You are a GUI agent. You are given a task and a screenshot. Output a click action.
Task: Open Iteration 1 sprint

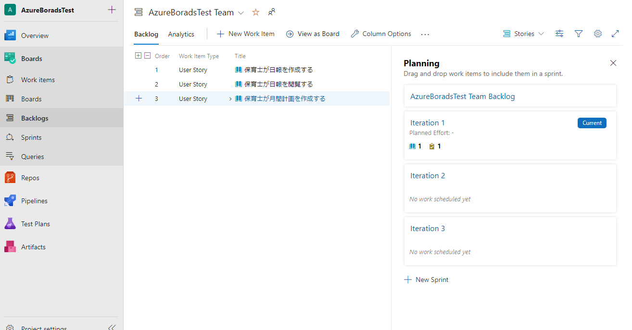tap(428, 123)
